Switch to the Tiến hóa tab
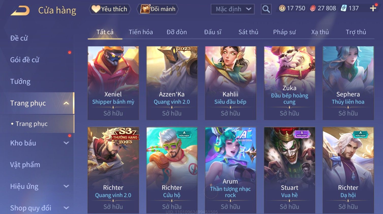 coord(141,32)
